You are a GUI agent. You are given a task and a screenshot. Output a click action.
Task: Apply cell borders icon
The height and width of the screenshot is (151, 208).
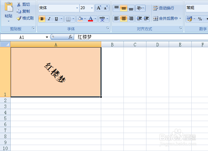tap(68, 19)
